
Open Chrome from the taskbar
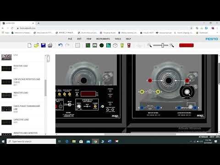click(95, 142)
